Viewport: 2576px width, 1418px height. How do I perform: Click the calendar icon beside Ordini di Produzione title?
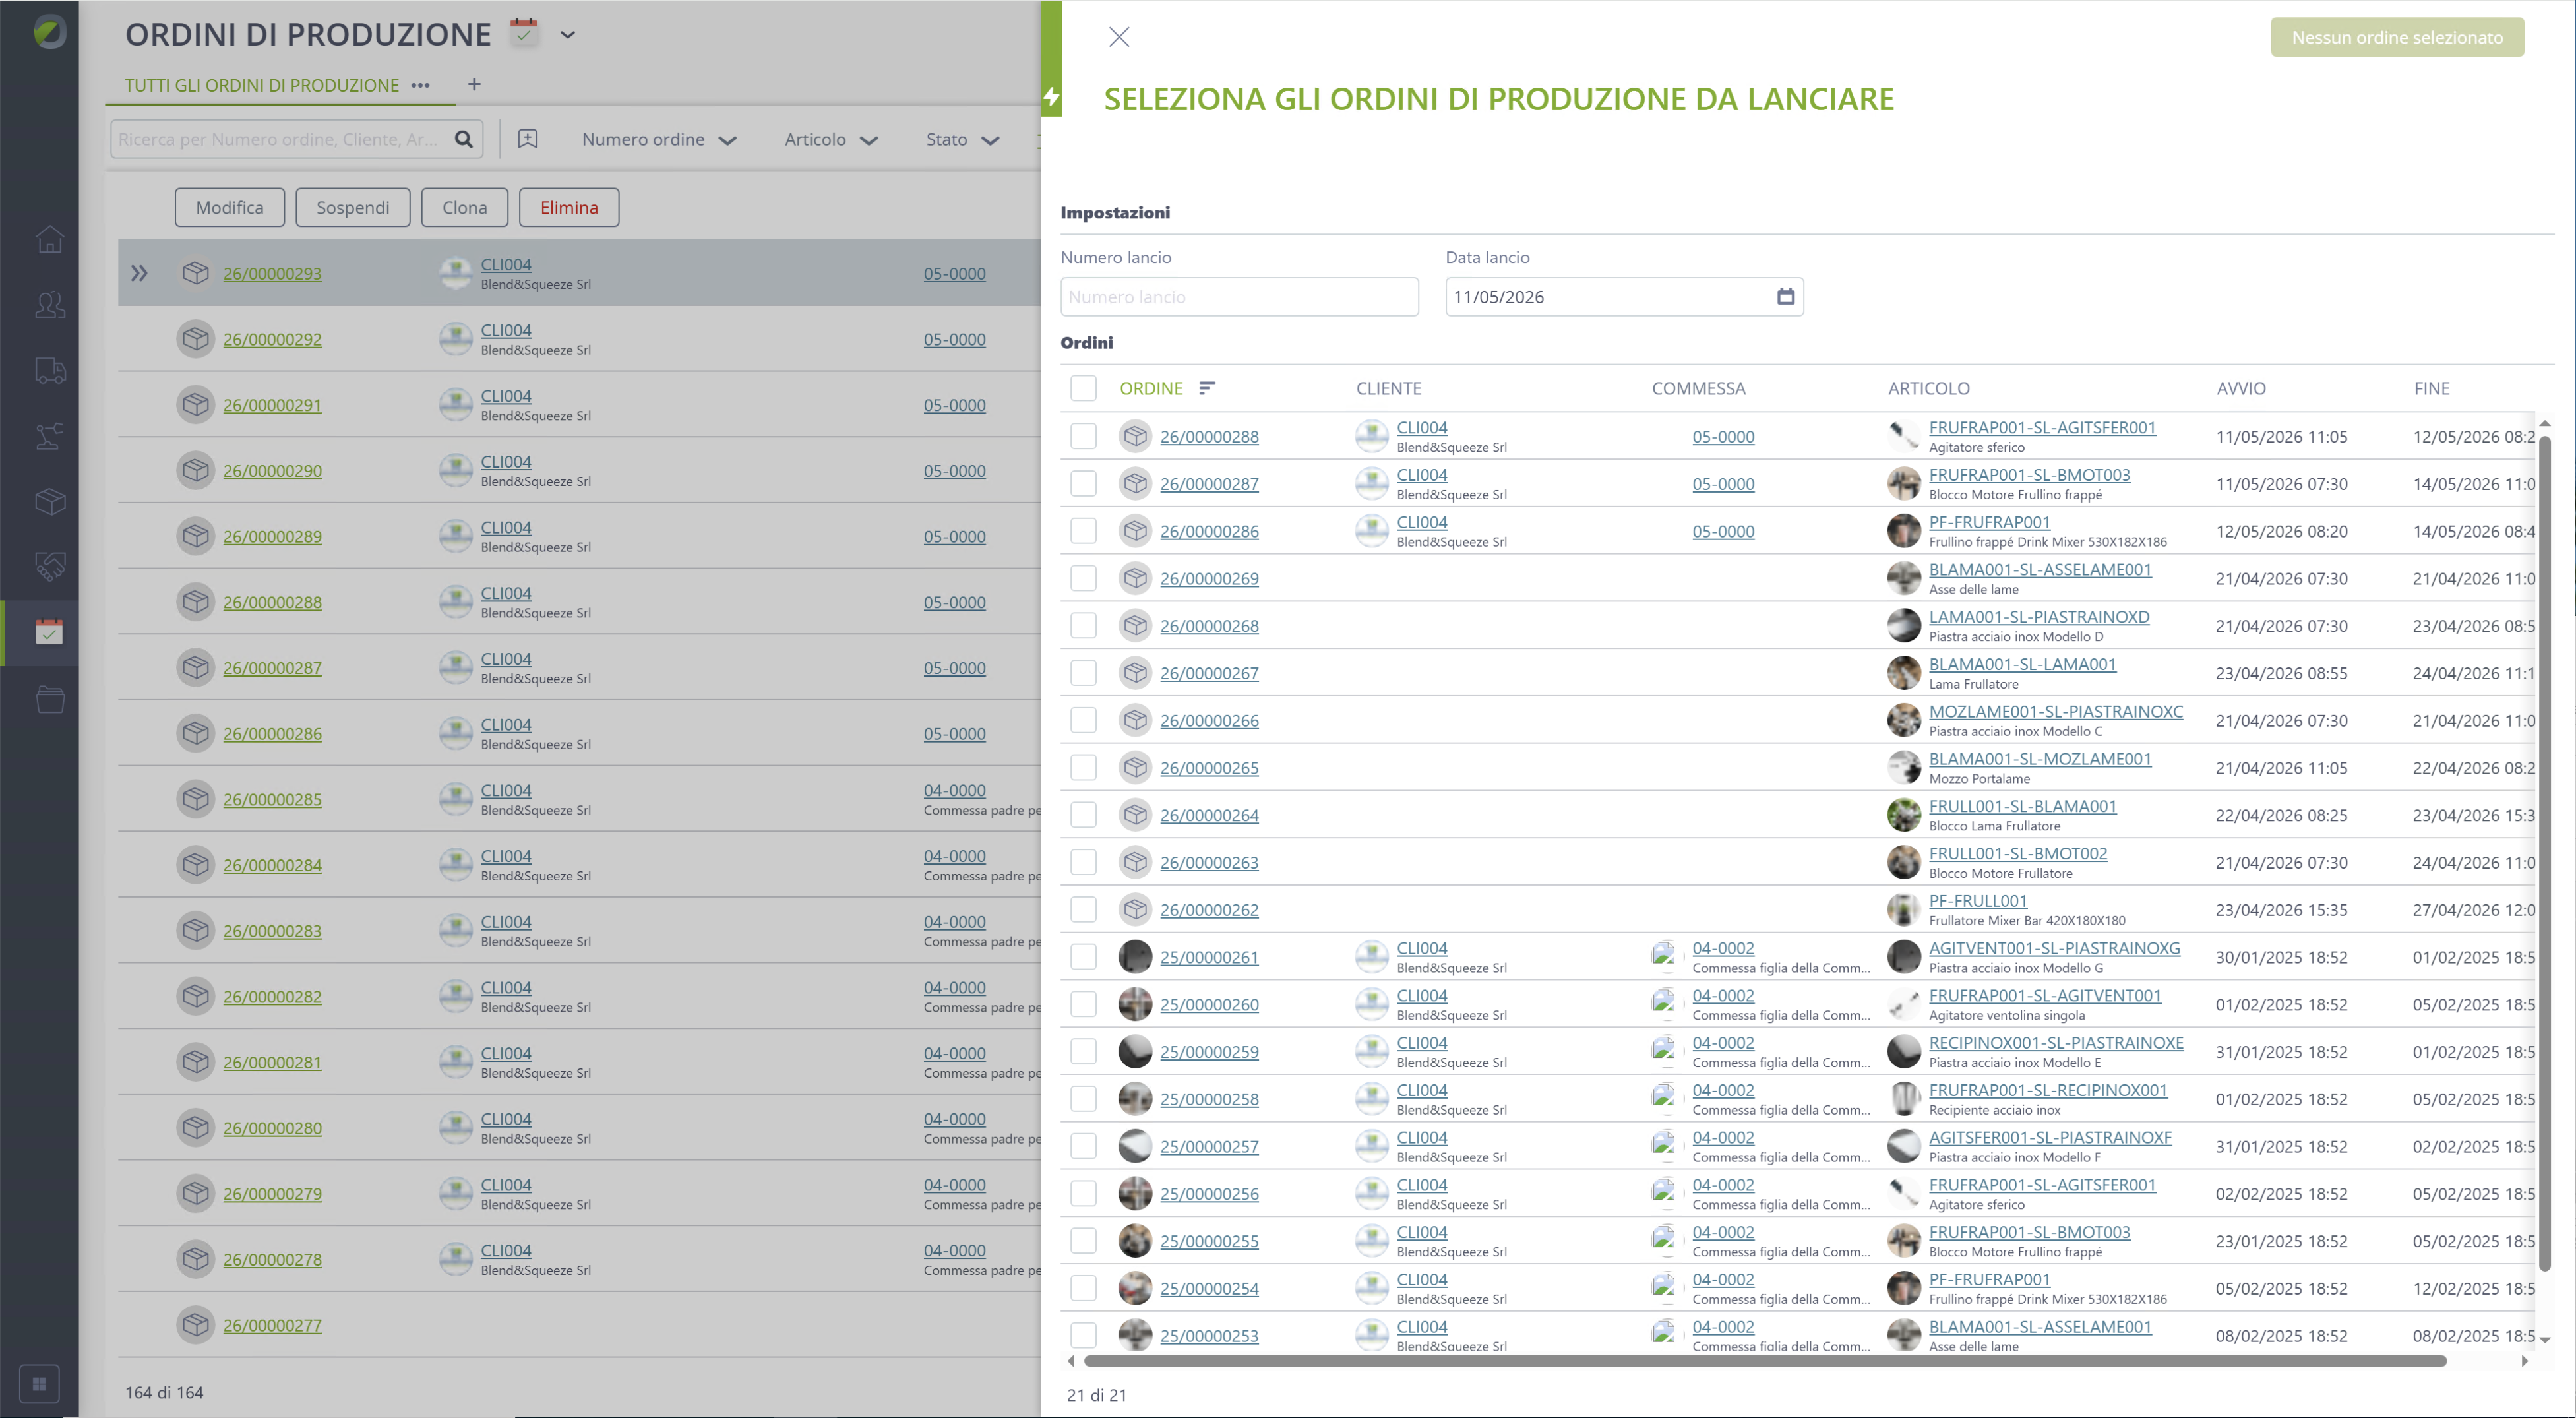coord(524,32)
